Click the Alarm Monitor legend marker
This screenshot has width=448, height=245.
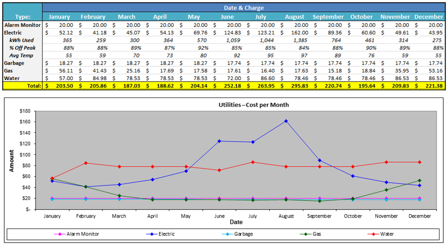[x=58, y=234]
